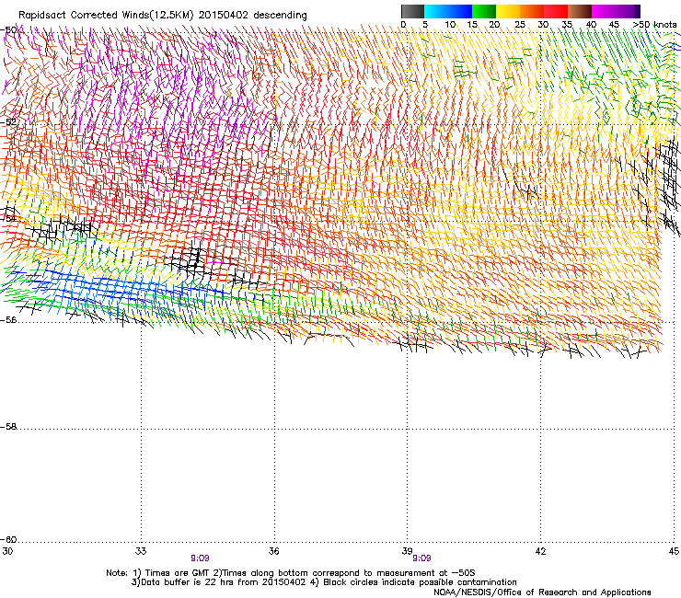Click the green 15-20 knots color bar segment
This screenshot has height=598, width=681.
484,11
